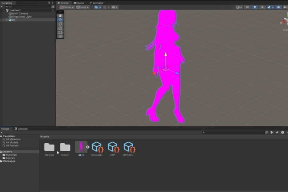Screen dimensions: 288x192
Task: Collapse the Untitled scene tree
Action: pyautogui.click(x=4, y=10)
